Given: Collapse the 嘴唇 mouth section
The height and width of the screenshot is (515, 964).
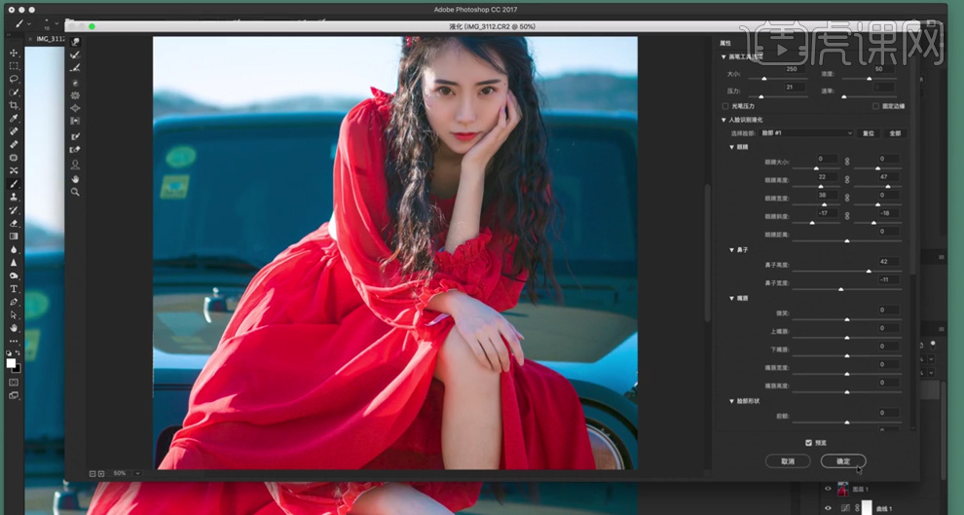Looking at the screenshot, I should tap(731, 298).
